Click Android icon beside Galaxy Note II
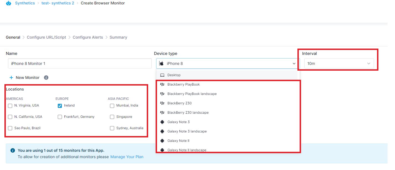395x170 pixels. click(x=162, y=141)
